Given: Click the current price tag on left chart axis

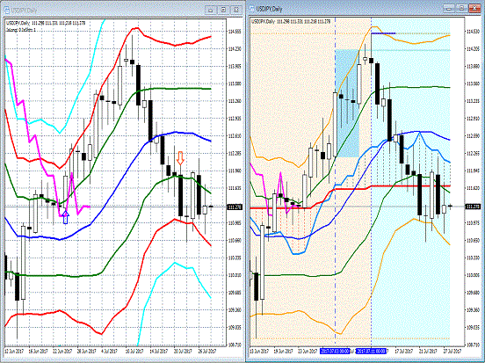Looking at the screenshot, I should (235, 207).
